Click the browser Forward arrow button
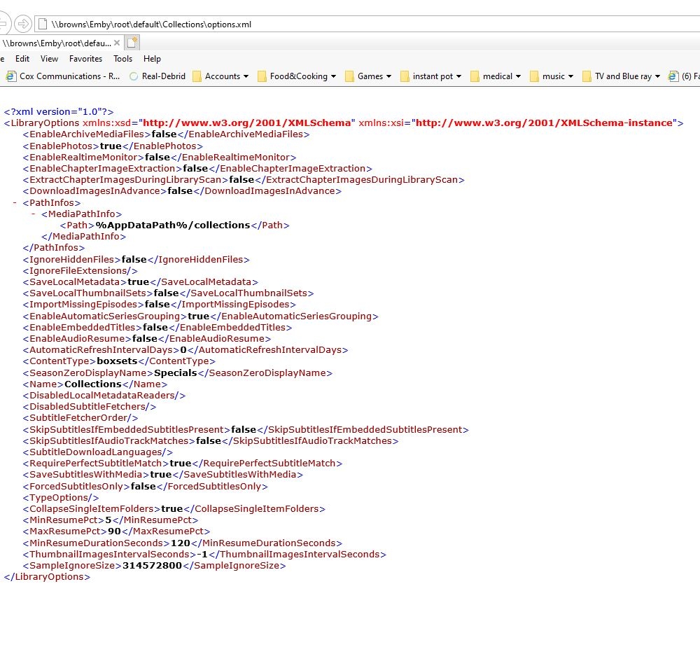 click(x=23, y=24)
